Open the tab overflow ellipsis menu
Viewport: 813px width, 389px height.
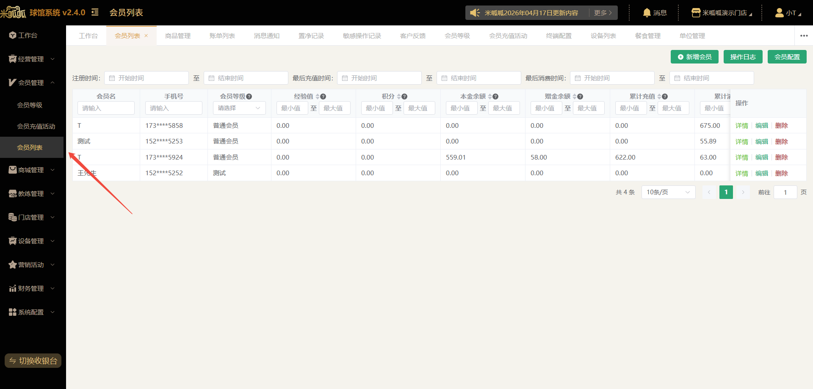point(804,36)
